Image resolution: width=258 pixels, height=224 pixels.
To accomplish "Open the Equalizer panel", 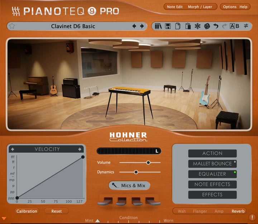I will 212,174.
